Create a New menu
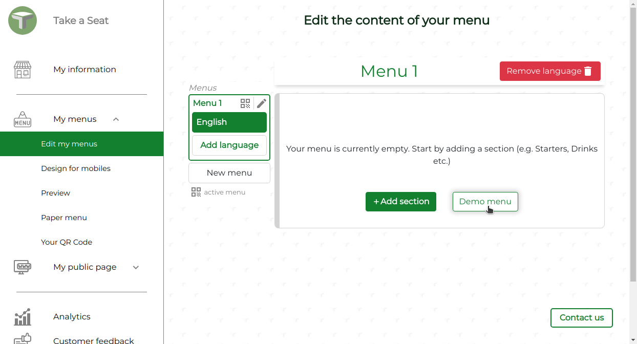The image size is (637, 344). click(229, 173)
